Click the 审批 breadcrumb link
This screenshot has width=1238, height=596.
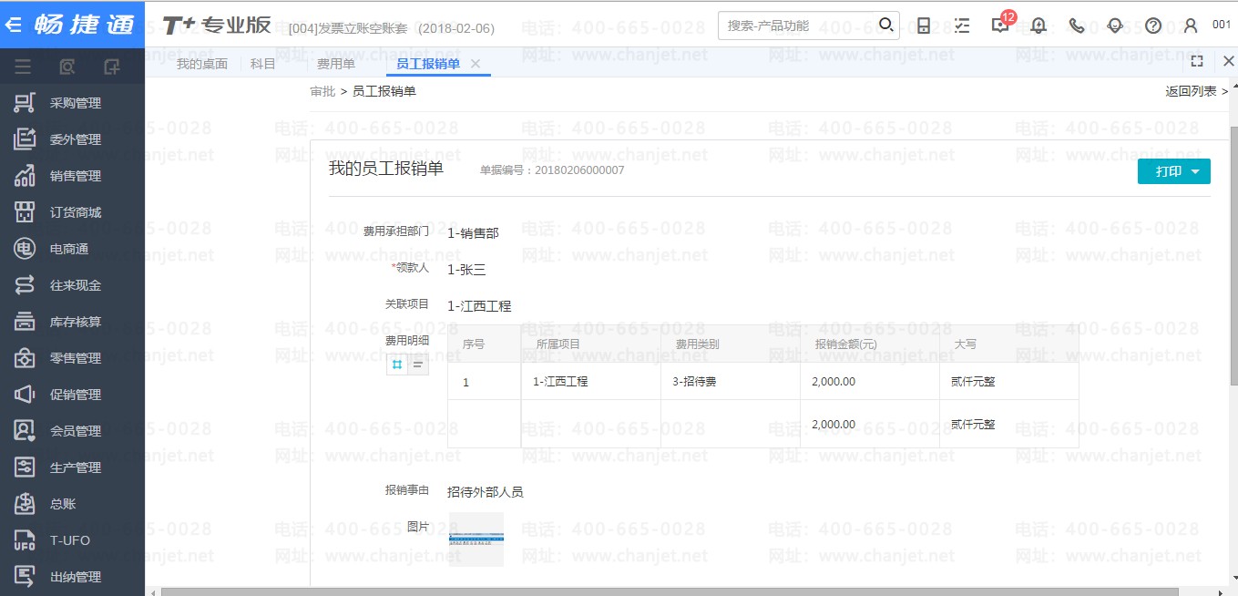[322, 91]
